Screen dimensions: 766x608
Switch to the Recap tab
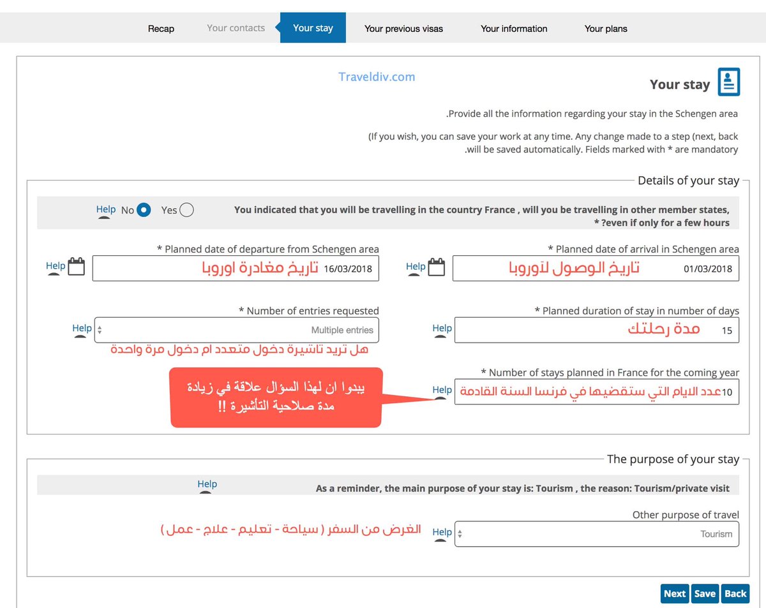pos(161,29)
